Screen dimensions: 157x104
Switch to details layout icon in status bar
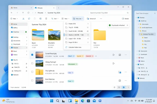[119, 87]
